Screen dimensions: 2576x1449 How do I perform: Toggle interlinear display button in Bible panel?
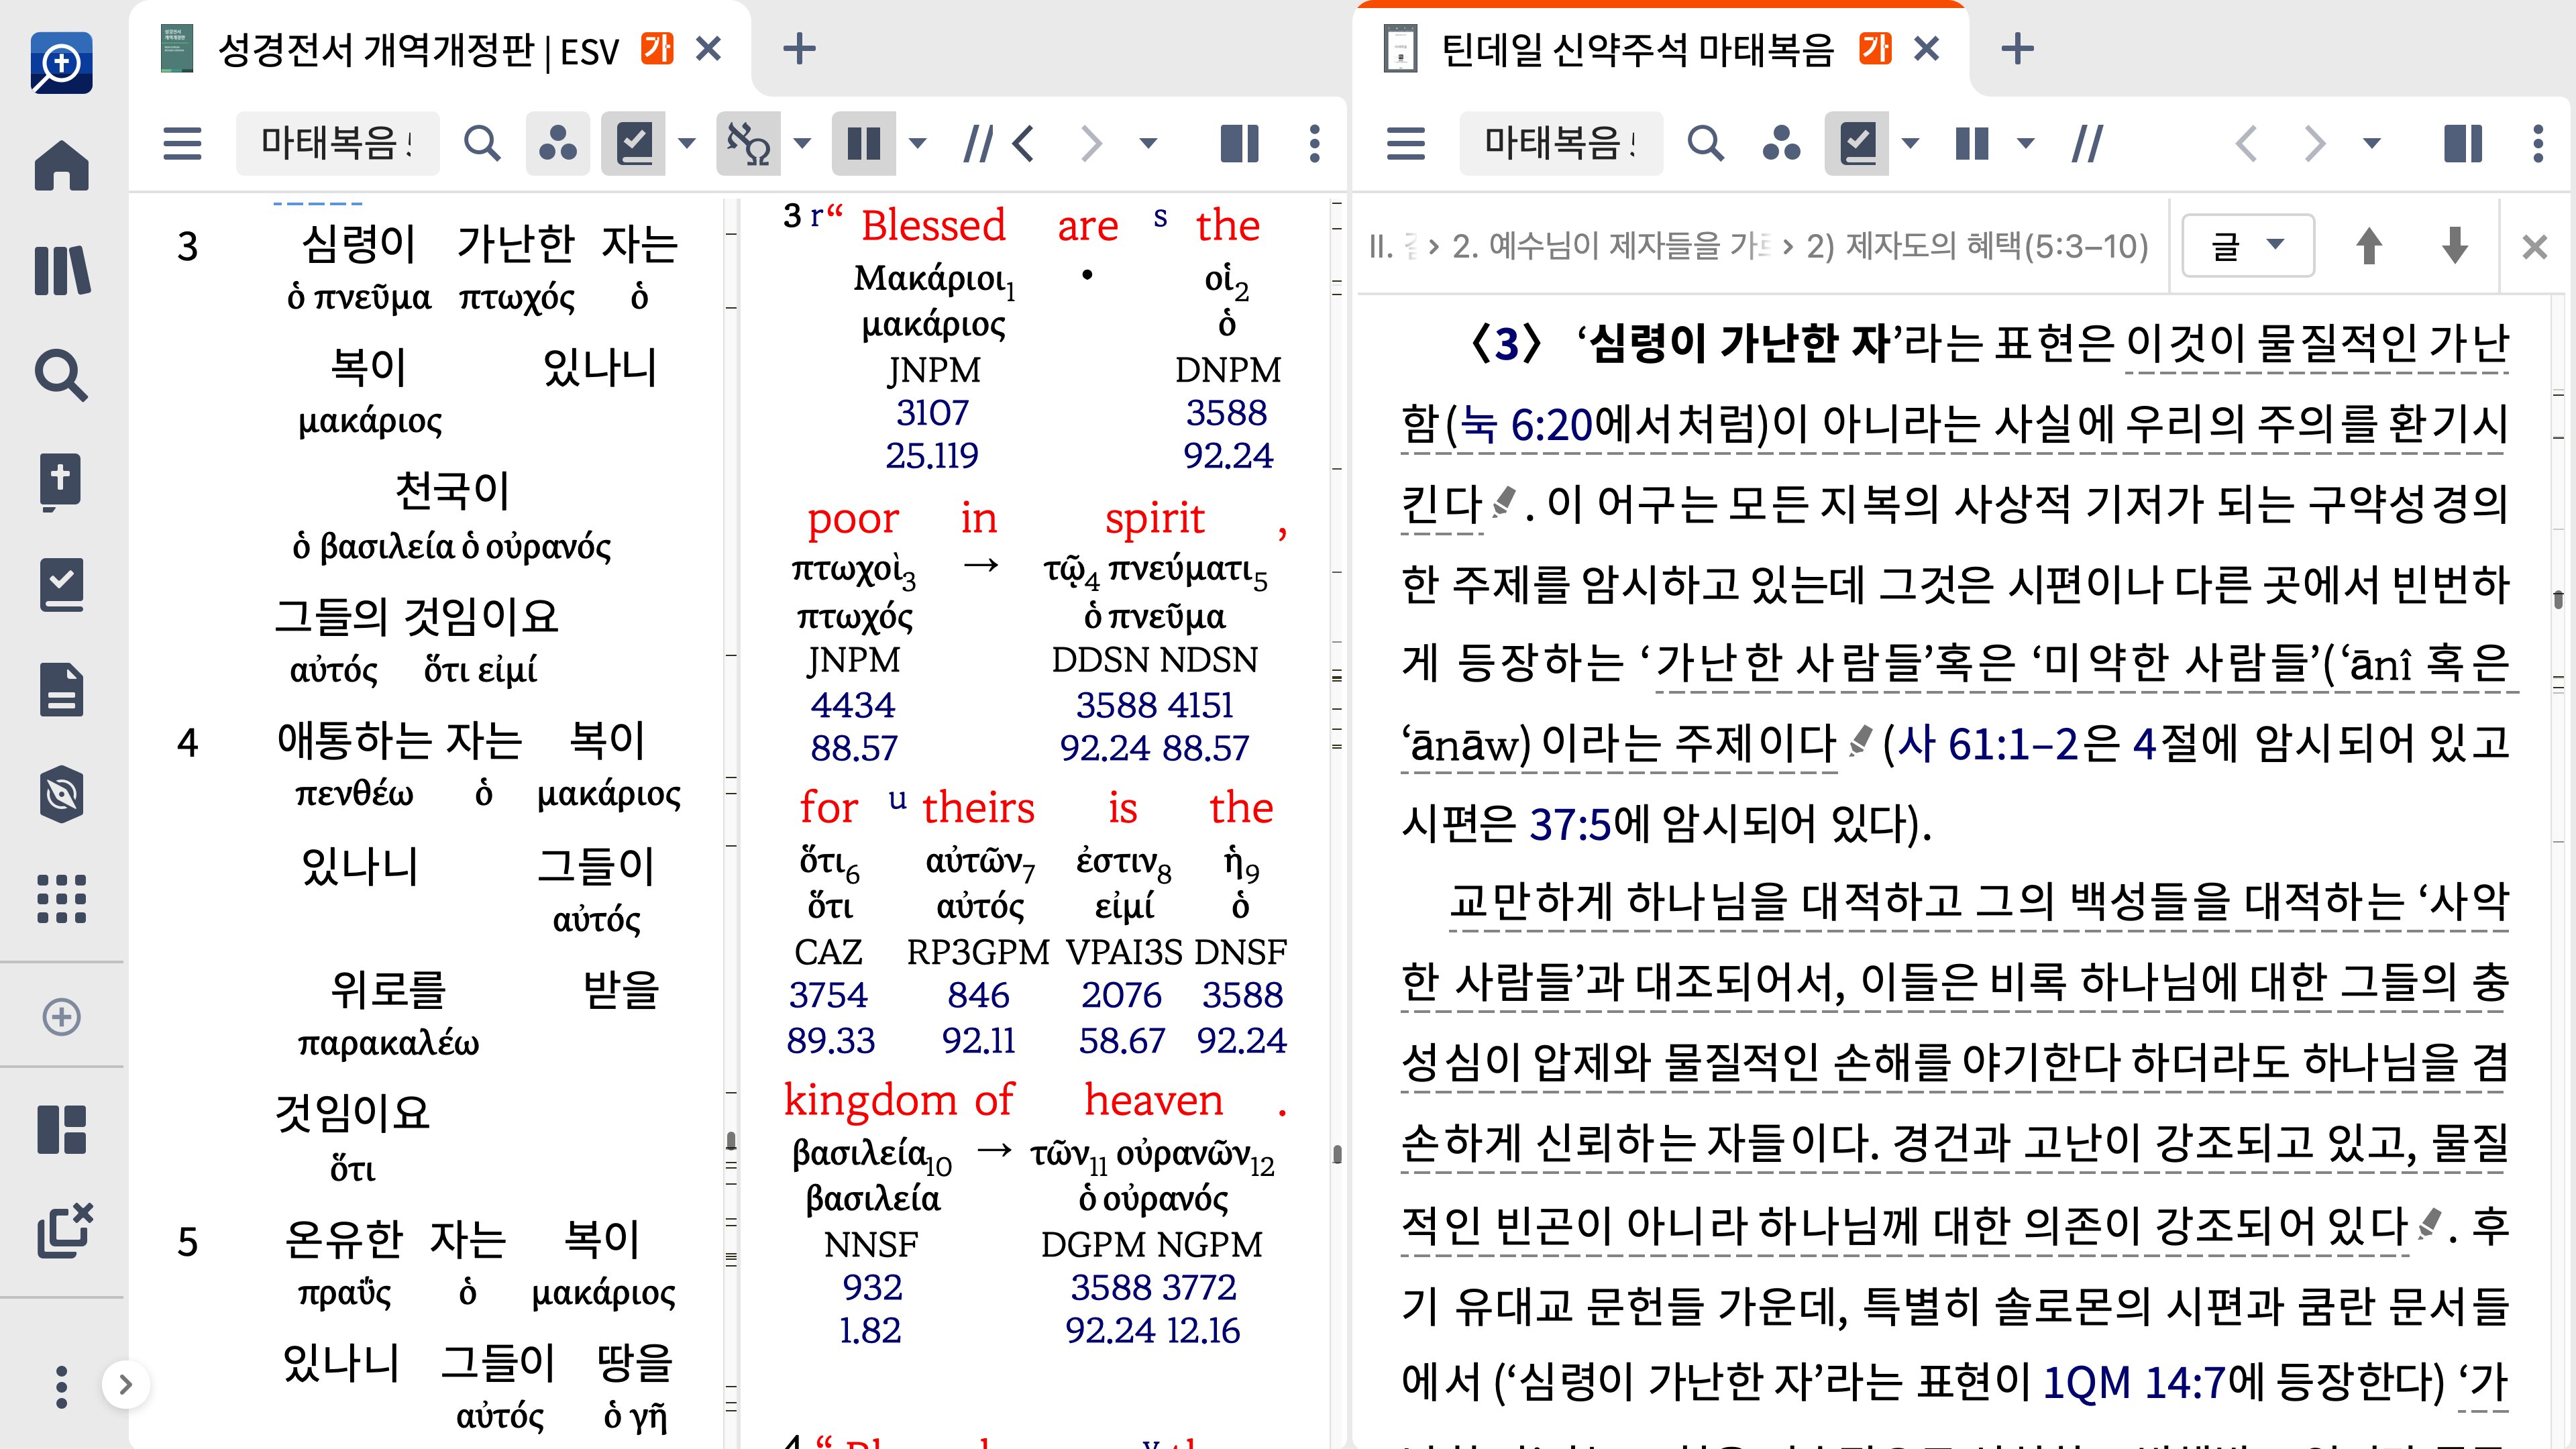[748, 144]
